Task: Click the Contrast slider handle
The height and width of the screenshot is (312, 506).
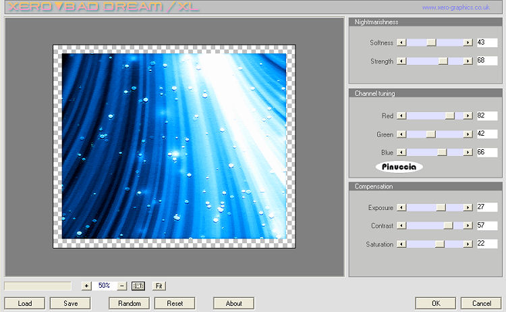Action: (x=447, y=226)
